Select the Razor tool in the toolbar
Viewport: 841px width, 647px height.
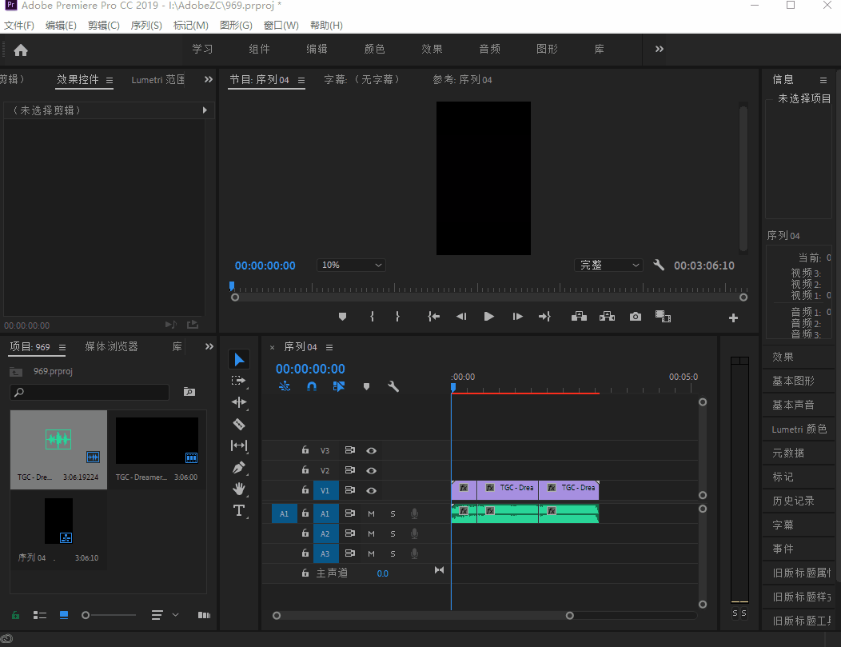tap(238, 424)
